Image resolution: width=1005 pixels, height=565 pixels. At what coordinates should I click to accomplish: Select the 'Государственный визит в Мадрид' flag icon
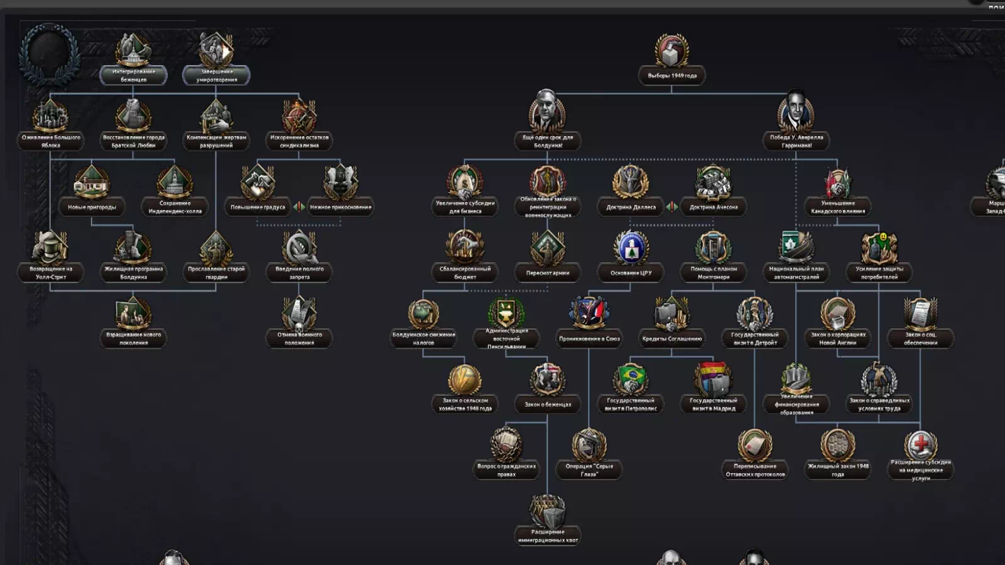coord(713,379)
